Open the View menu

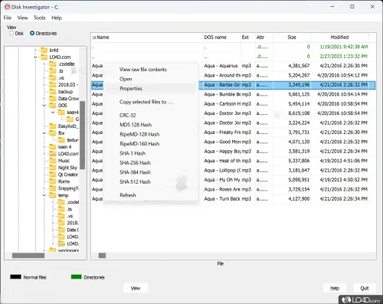tap(22, 18)
